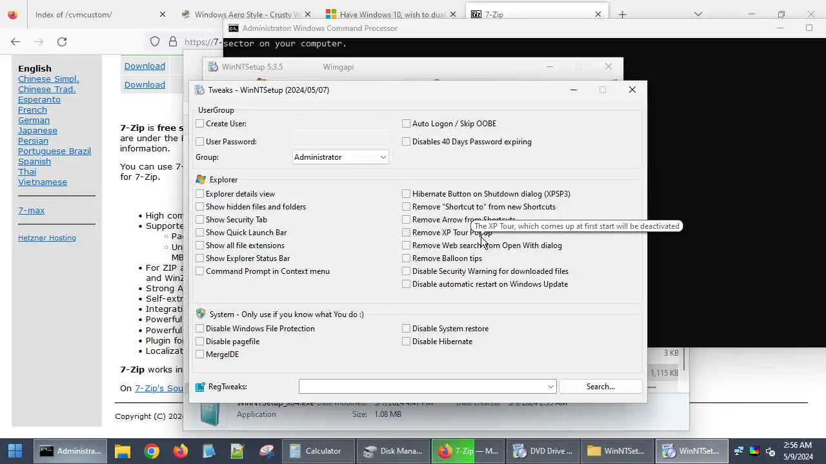Click the network icon in the system tray

(739, 451)
